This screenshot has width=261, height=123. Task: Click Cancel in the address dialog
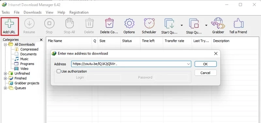(206, 73)
